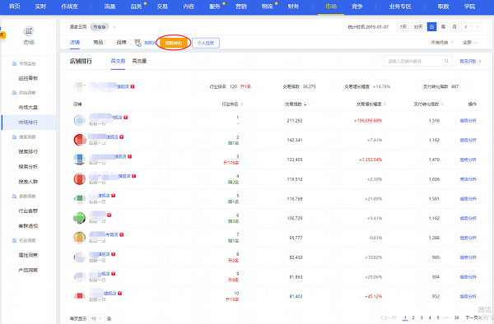494x324 pixels.
Task: Go to page 5 in pagination
Action: tap(438, 317)
